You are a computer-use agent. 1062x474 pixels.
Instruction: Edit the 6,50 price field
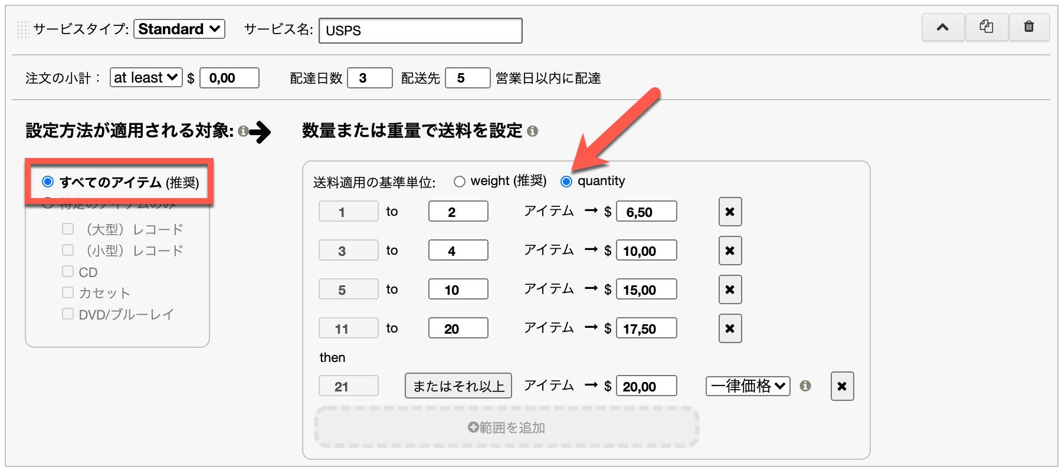tap(647, 211)
